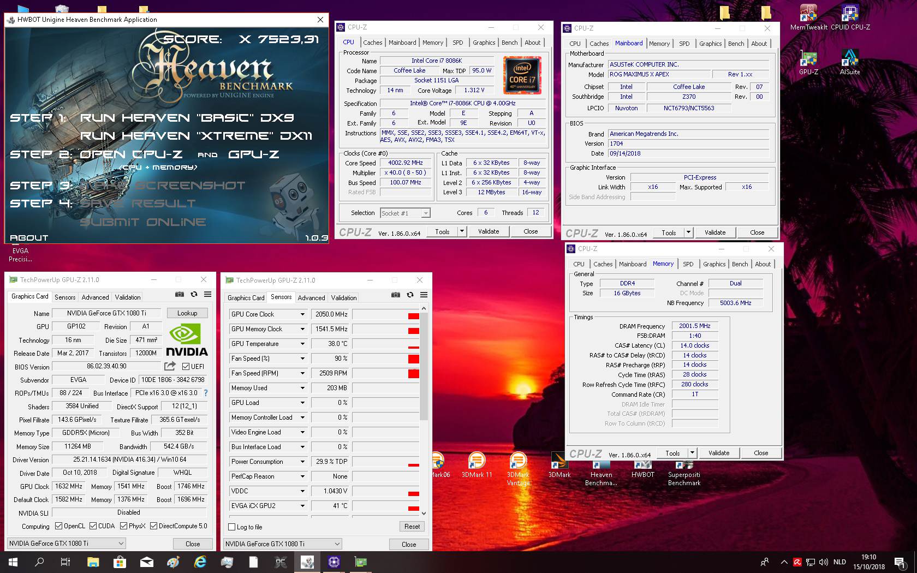
Task: Toggle the OpenCL checkbox
Action: click(x=59, y=526)
